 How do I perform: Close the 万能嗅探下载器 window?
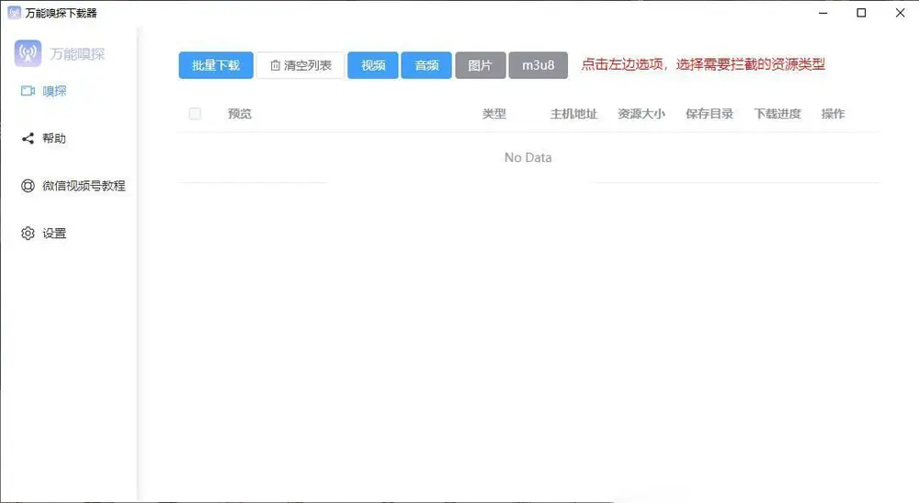(x=901, y=12)
